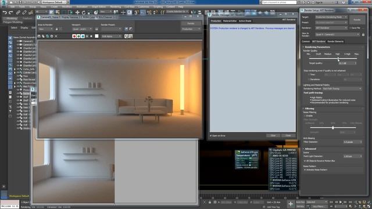Image resolution: width=372 pixels, height=209 pixels.
Task: Toggle the monochrome display icon
Action: coord(91,36)
